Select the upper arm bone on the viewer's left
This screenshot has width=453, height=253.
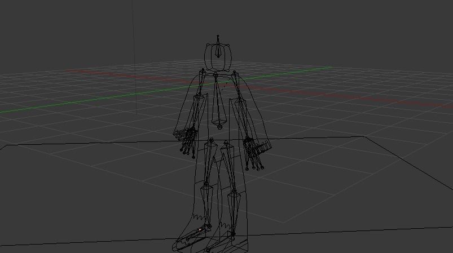(x=200, y=83)
